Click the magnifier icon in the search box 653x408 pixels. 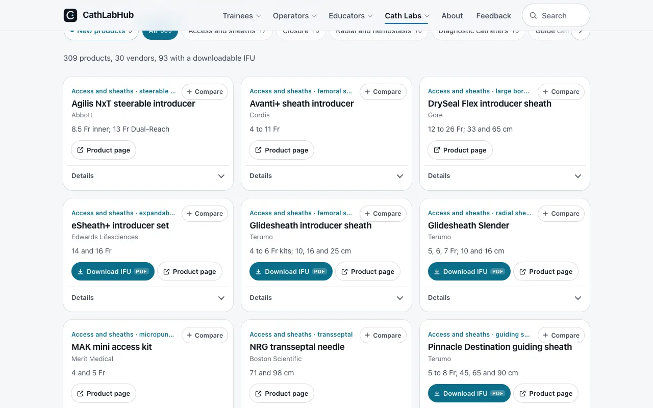click(x=533, y=16)
